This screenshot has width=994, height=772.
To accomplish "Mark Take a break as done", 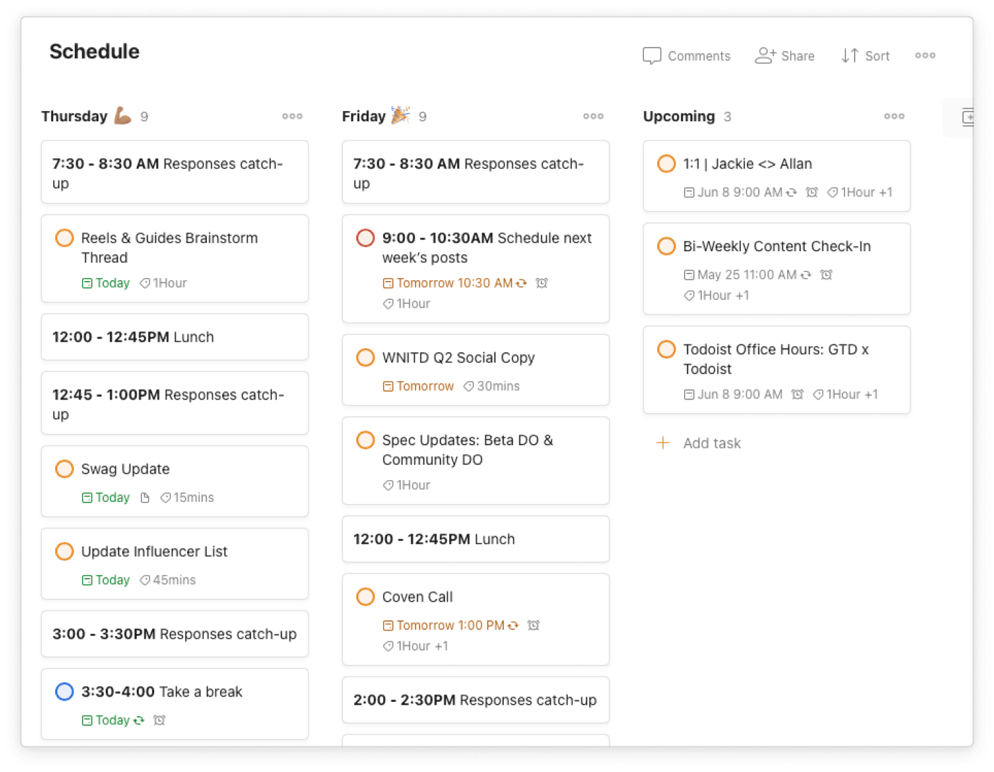I will [65, 692].
